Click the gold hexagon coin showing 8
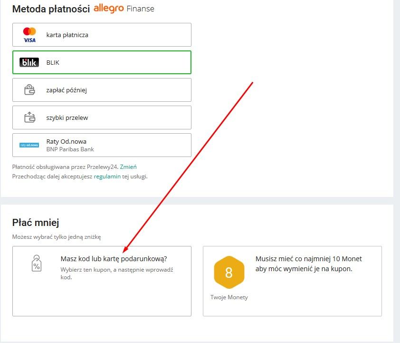This screenshot has width=400, height=343. [229, 273]
